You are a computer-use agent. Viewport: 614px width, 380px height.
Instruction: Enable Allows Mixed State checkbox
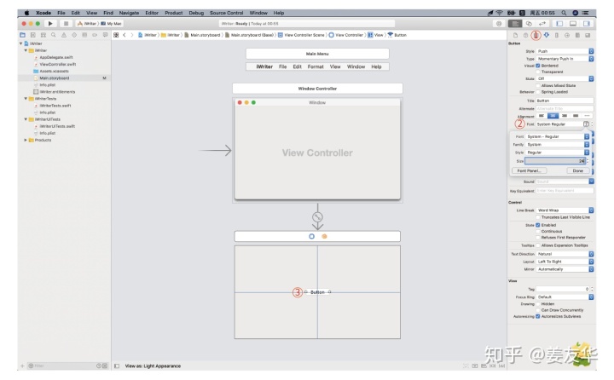click(537, 85)
